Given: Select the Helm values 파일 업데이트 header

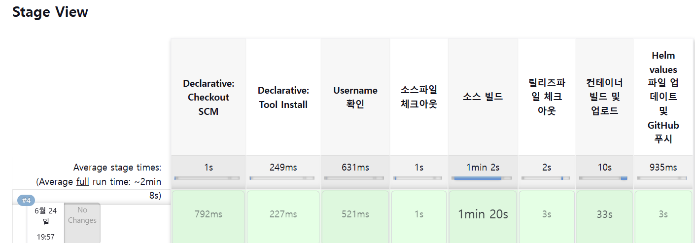Looking at the screenshot, I should 663,97.
